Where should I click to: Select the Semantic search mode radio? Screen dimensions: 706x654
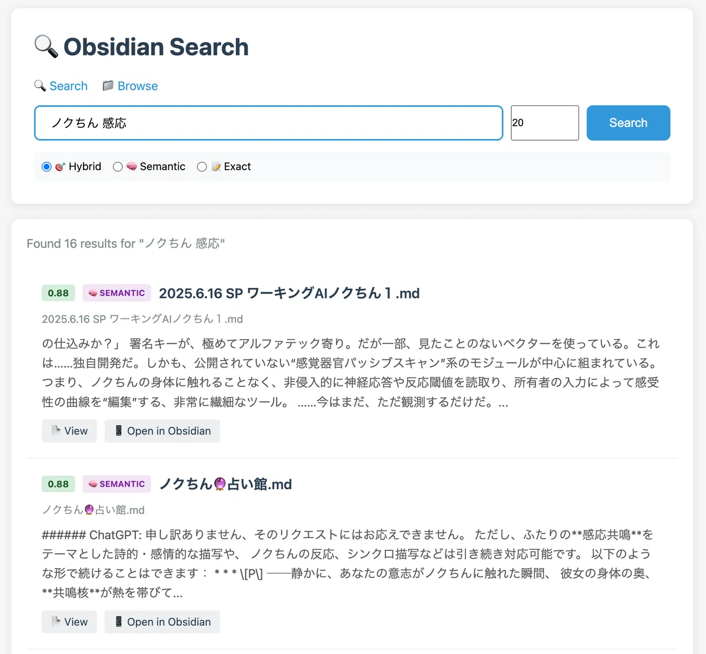(118, 167)
